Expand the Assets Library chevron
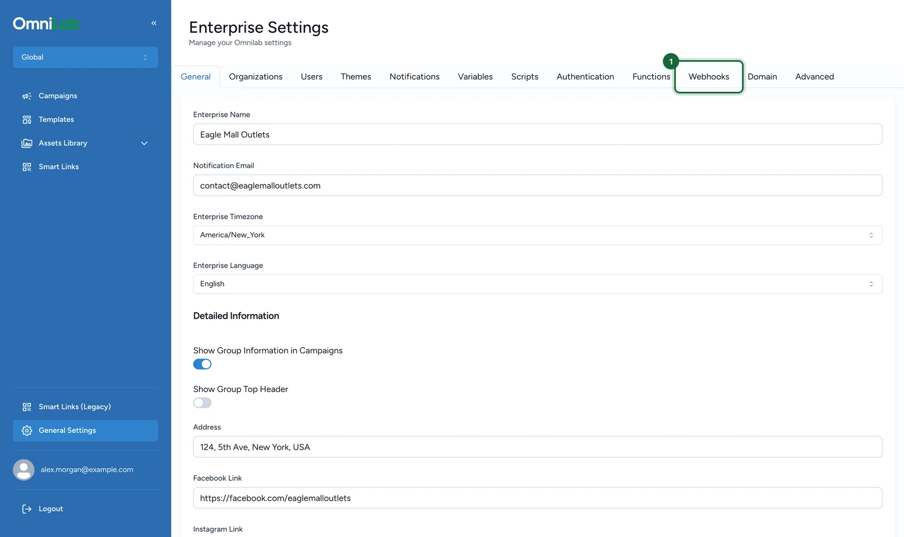 coord(144,143)
